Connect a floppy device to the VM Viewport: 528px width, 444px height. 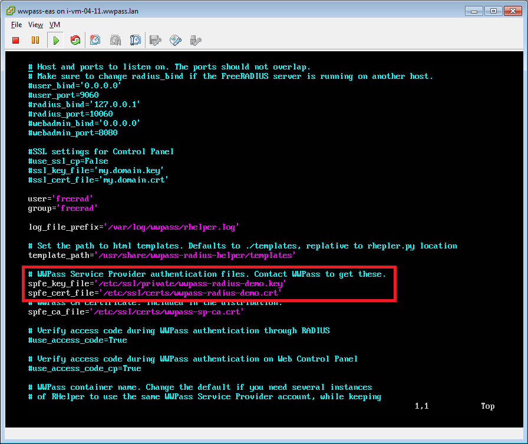pos(156,39)
